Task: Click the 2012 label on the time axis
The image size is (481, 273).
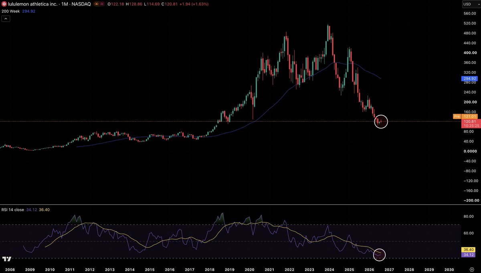Action: [x=90, y=270]
